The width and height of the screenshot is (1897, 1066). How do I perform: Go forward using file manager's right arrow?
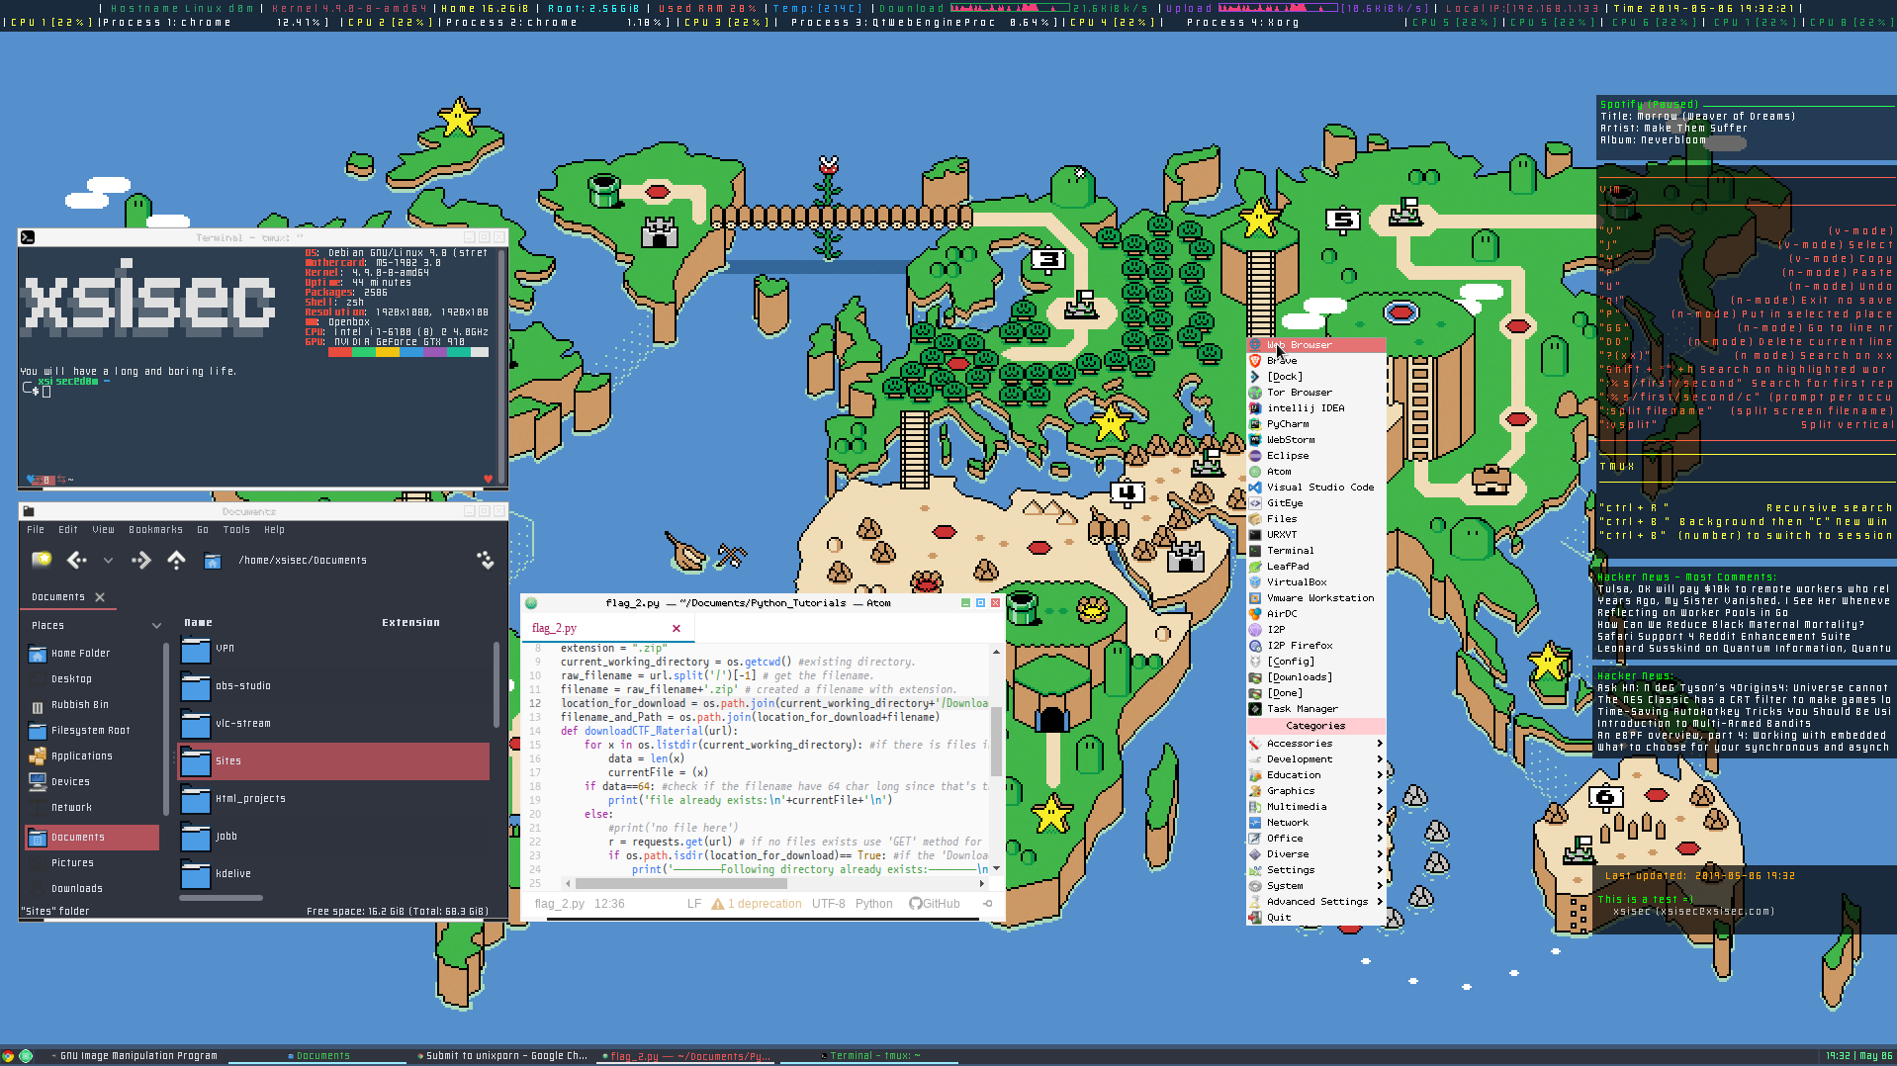pyautogui.click(x=141, y=561)
